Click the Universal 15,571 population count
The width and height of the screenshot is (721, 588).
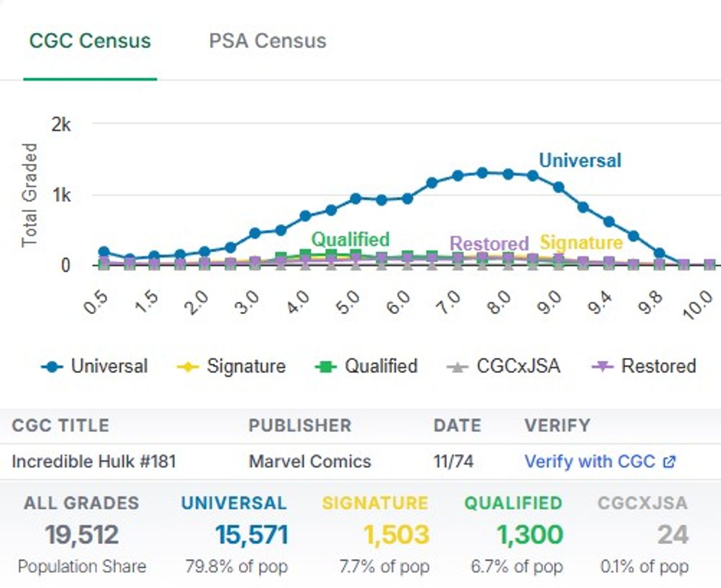(251, 535)
